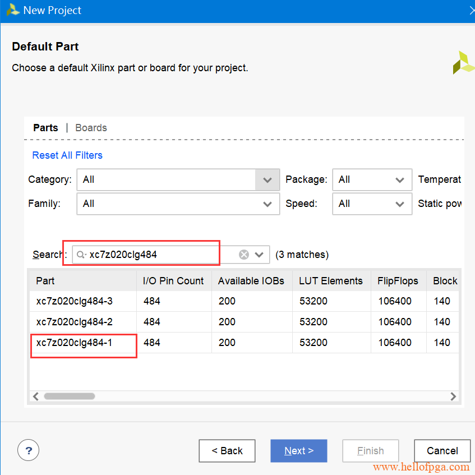Sort by the Block column header
Image resolution: width=475 pixels, height=475 pixels.
pos(442,281)
